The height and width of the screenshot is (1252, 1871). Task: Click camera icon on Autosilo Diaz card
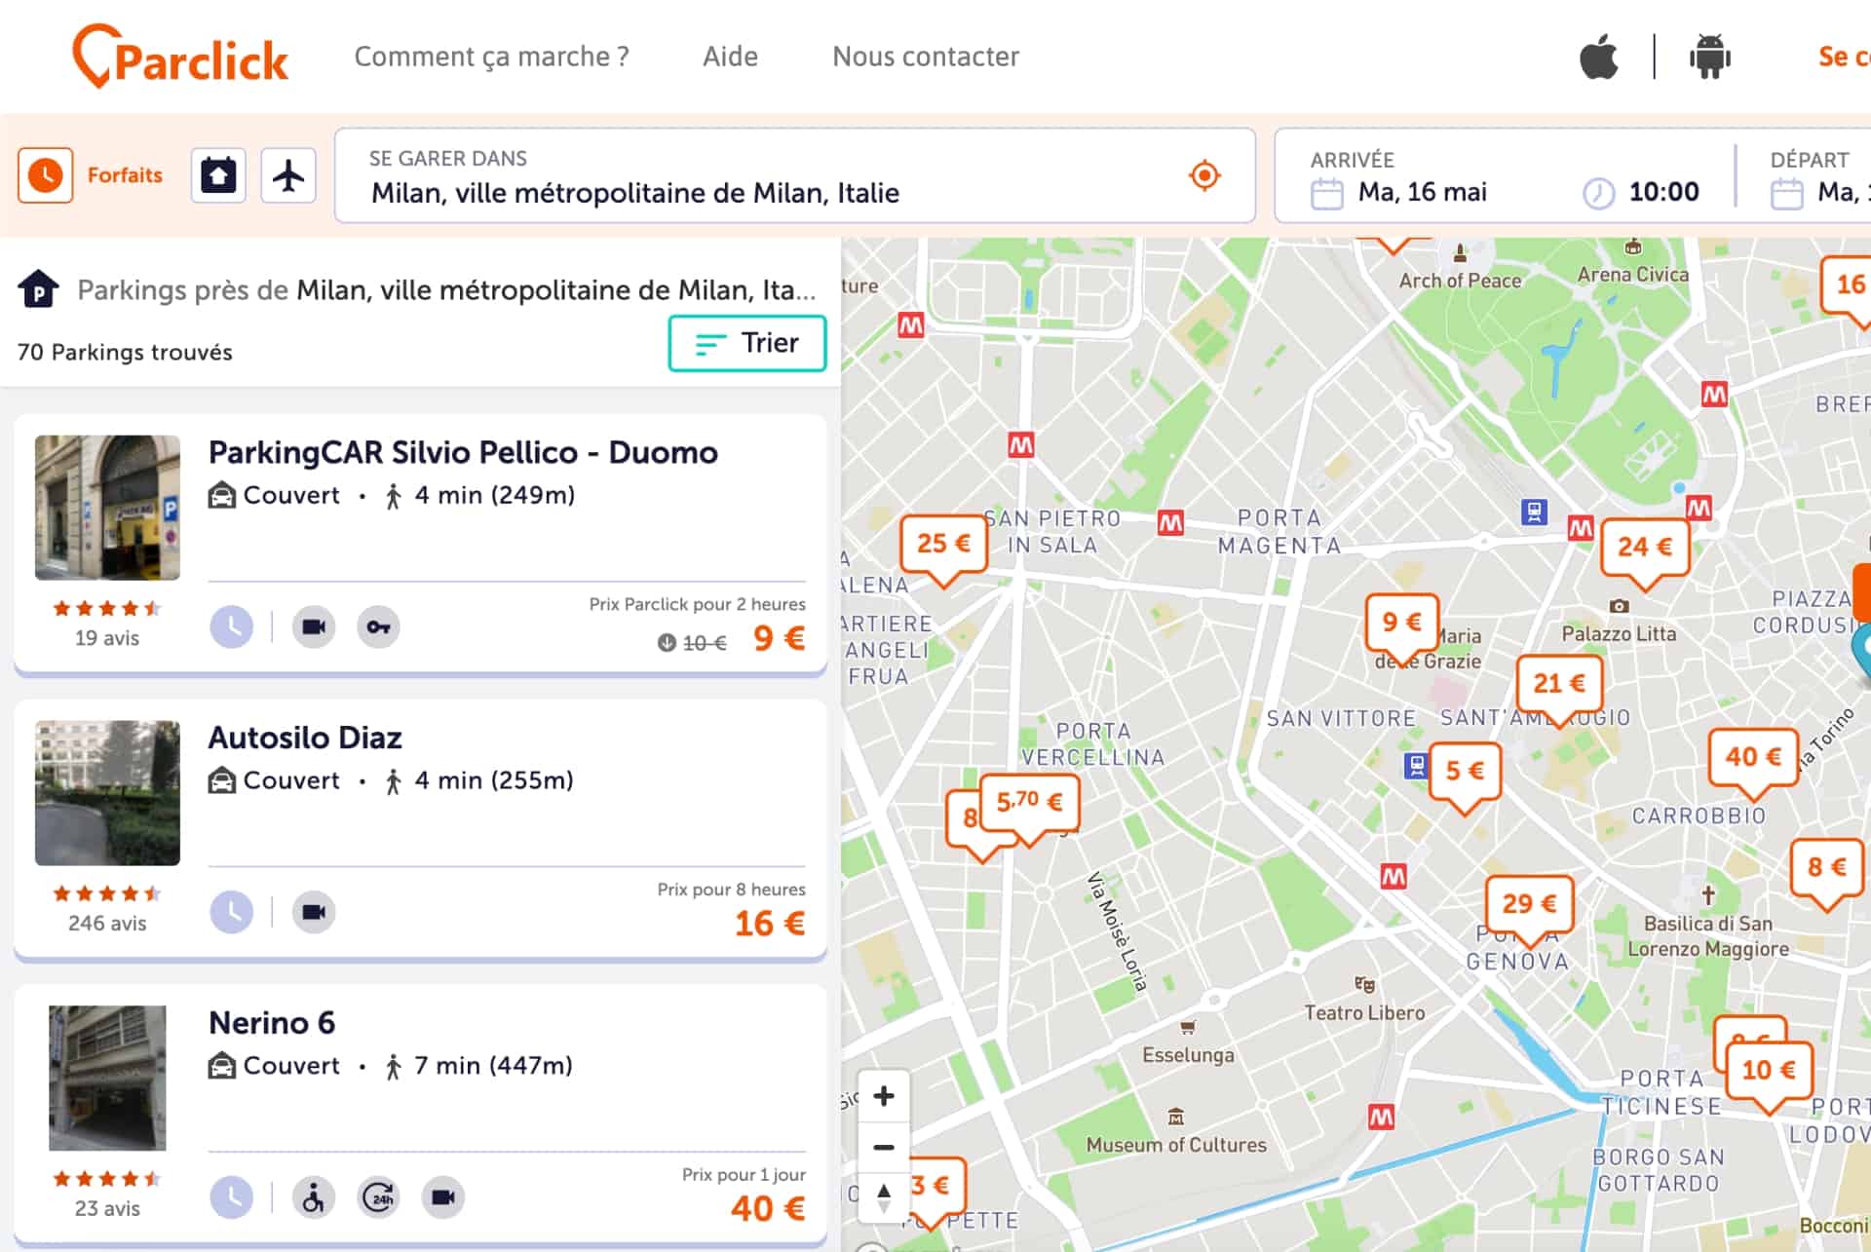[x=314, y=912]
